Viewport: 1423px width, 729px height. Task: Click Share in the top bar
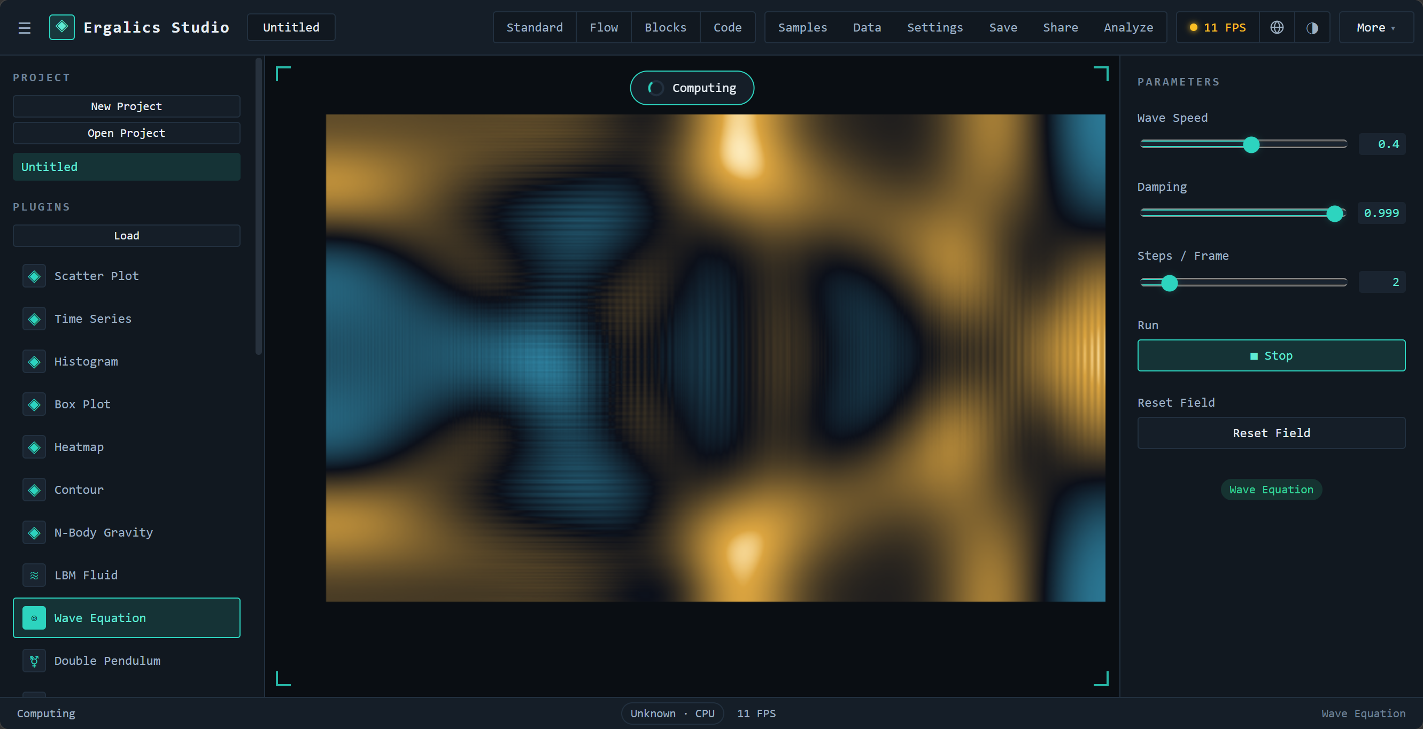coord(1061,28)
